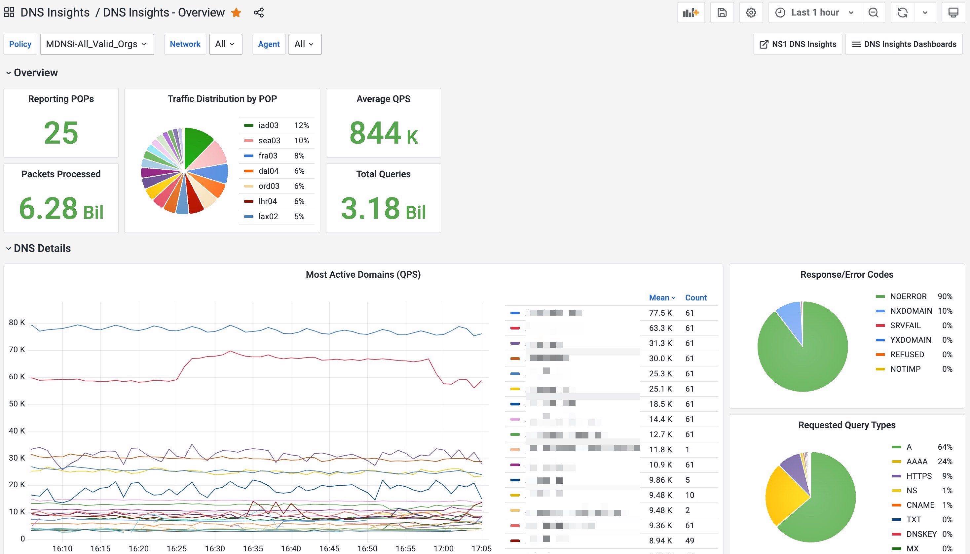Open the NS1 DNS Insights link

[798, 44]
